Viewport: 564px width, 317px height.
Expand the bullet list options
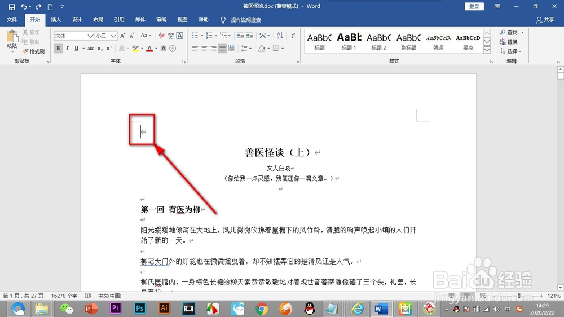[202, 36]
